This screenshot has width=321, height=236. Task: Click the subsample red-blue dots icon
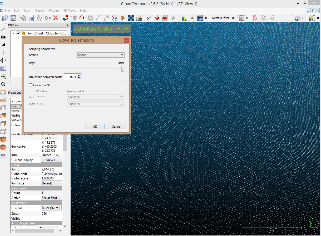pyautogui.click(x=82, y=18)
